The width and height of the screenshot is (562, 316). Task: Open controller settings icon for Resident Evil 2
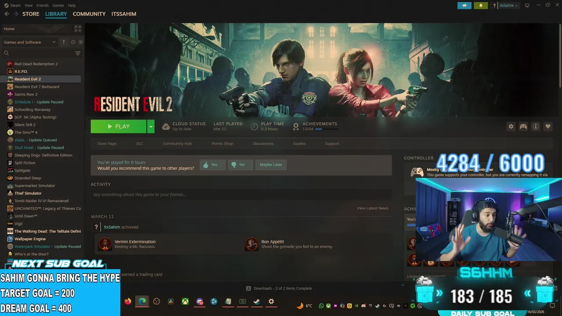pyautogui.click(x=523, y=126)
